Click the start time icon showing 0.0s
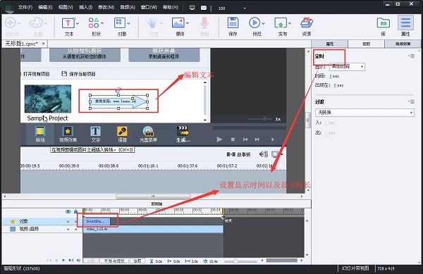 [169, 261]
